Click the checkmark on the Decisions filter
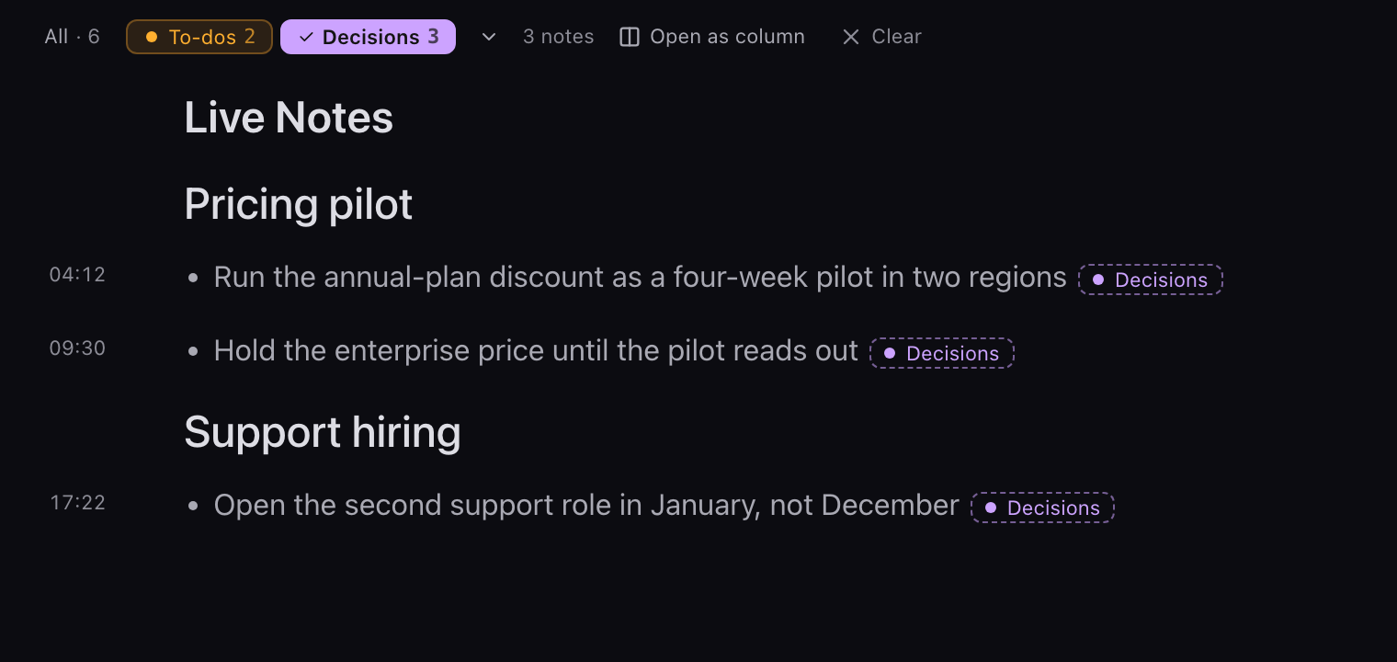Viewport: 1397px width, 662px height. [306, 37]
